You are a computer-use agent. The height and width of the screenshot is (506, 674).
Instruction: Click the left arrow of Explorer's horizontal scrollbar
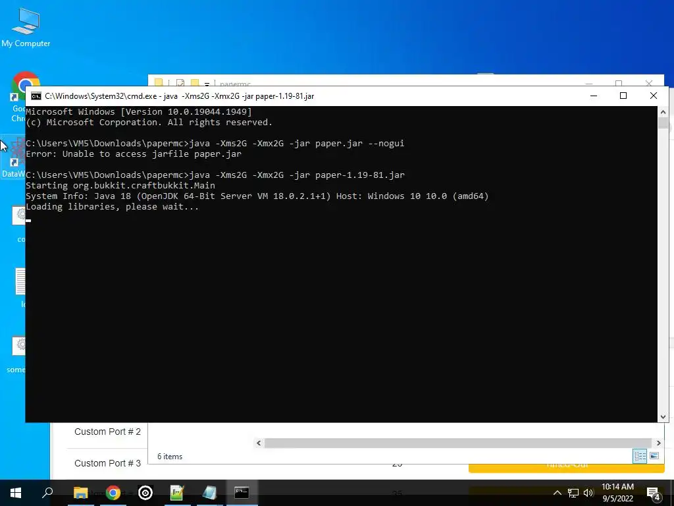[259, 443]
